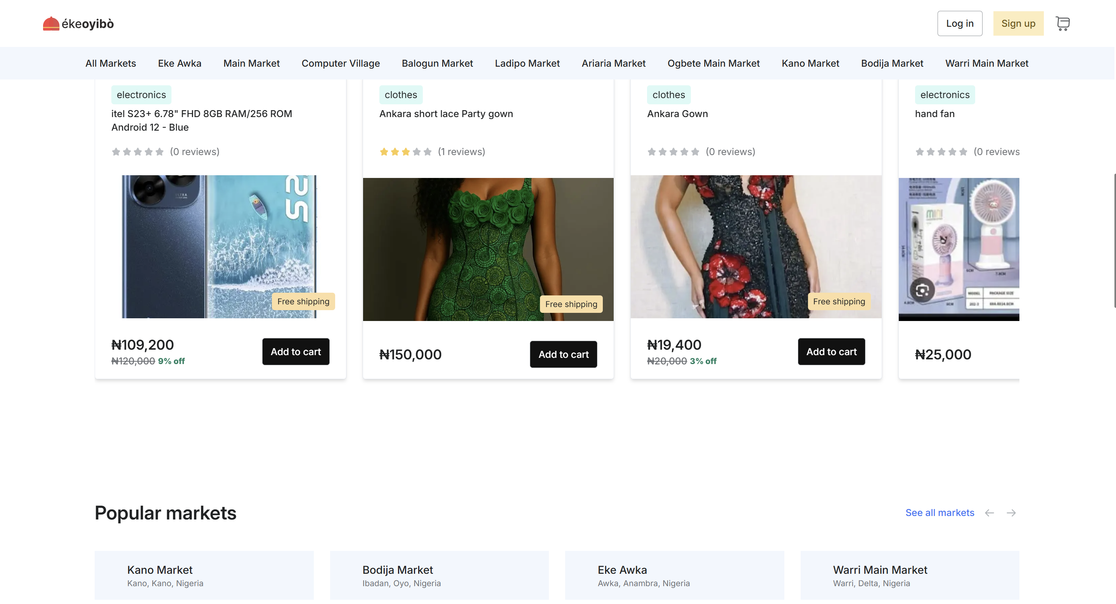View the green Ankara gown product image

[x=488, y=249]
